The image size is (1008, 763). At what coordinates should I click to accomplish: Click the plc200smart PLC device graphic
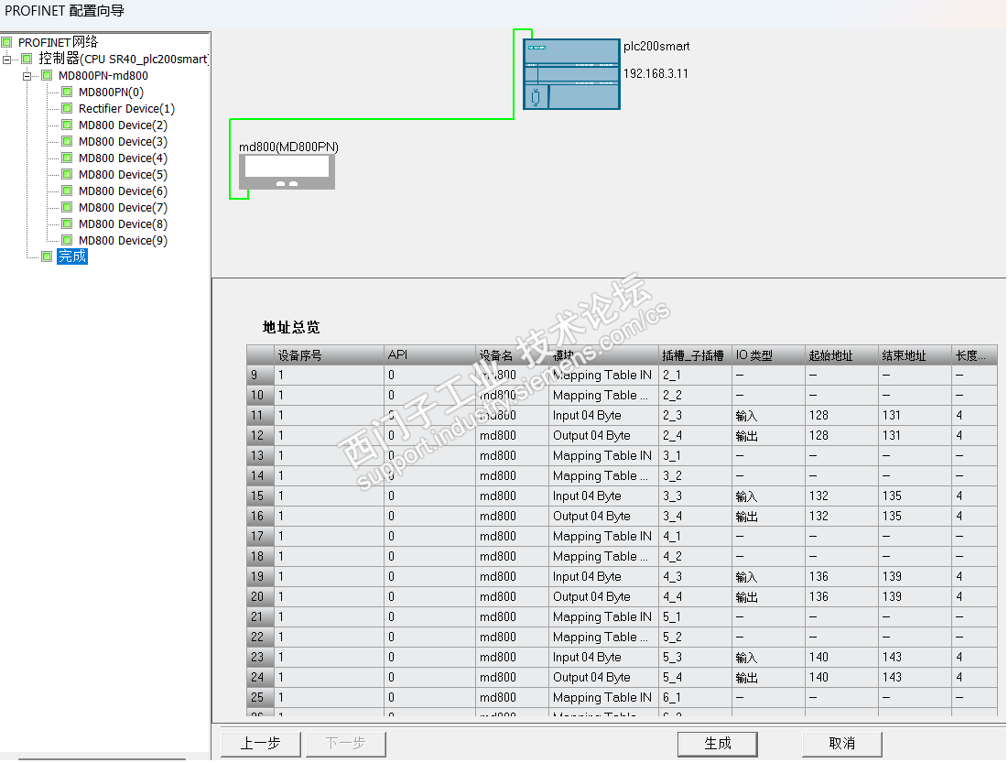click(571, 74)
